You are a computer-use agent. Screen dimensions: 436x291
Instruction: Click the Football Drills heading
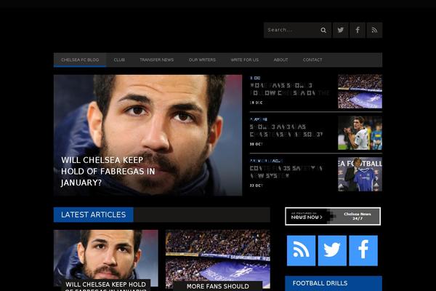(320, 283)
